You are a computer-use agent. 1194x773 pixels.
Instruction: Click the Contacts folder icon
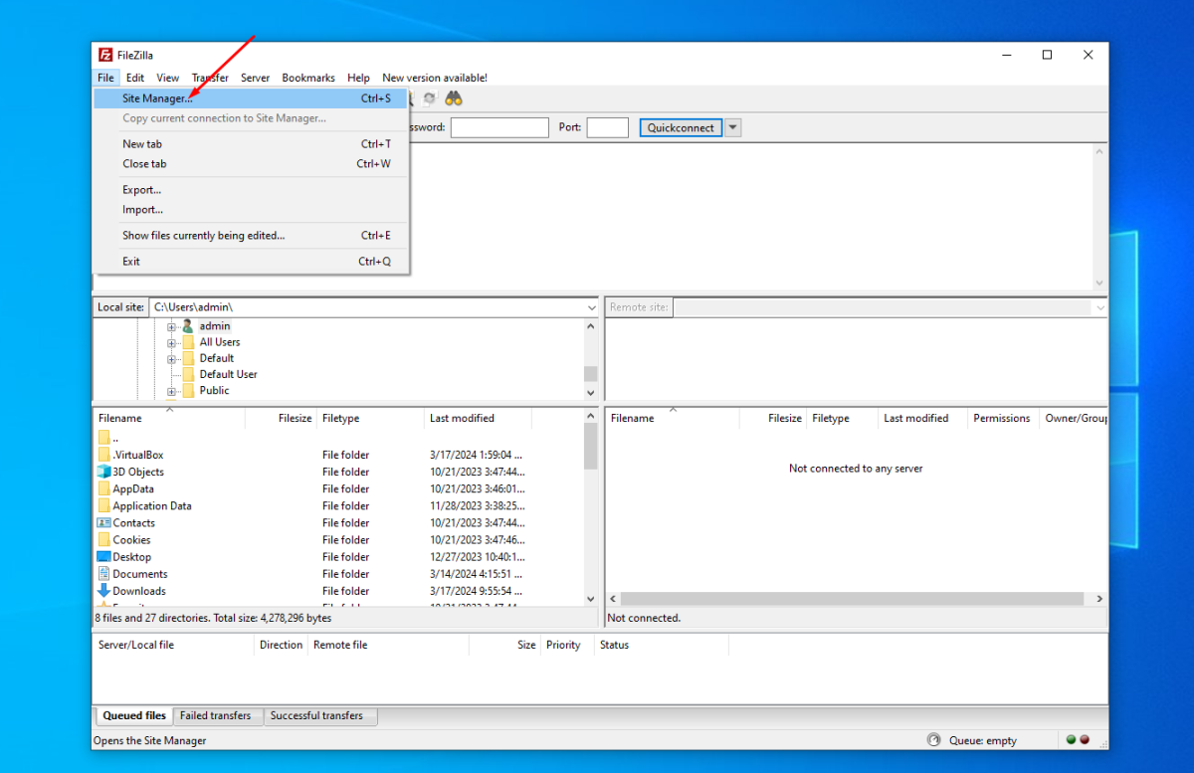click(x=104, y=523)
